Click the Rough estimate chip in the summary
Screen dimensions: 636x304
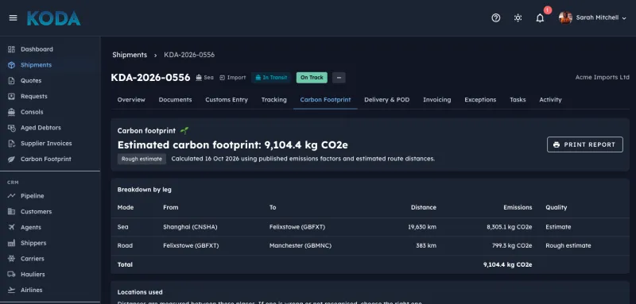[142, 159]
